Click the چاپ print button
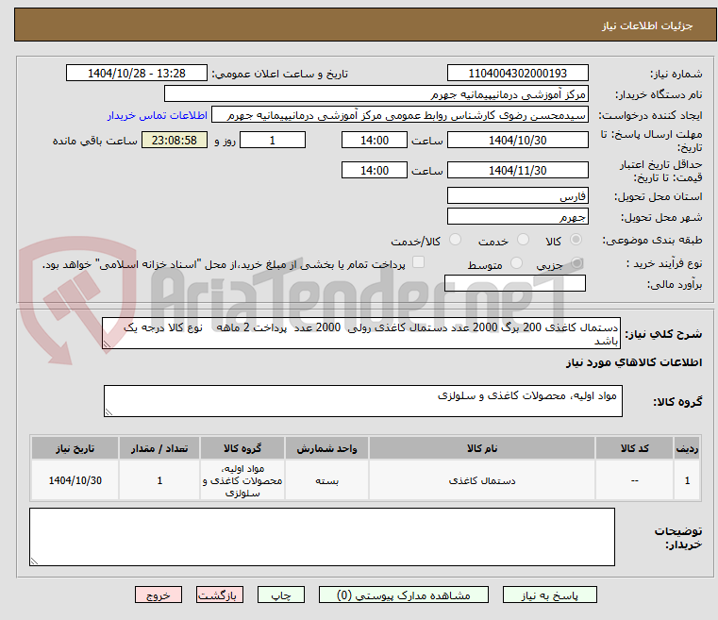Viewport: 718px width, 620px height. click(x=281, y=595)
